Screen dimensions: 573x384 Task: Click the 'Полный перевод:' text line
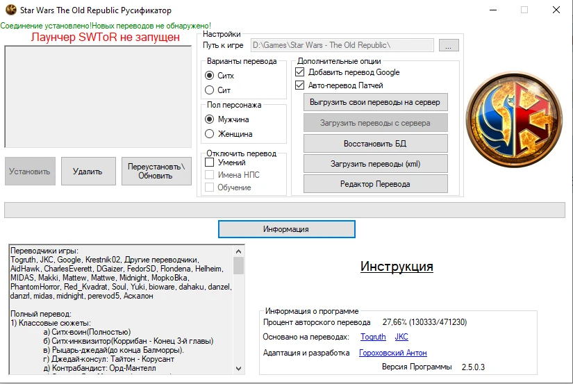coord(41,314)
